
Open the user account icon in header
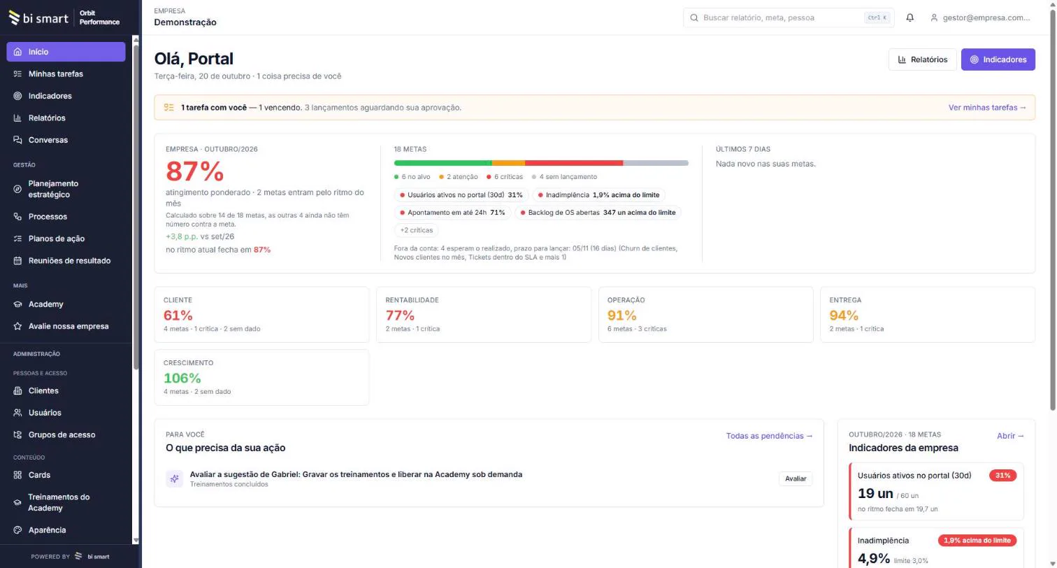(934, 17)
